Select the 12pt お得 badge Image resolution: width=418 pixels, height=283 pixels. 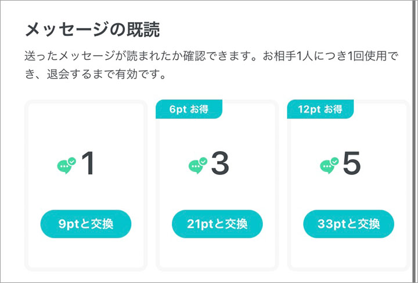point(320,109)
